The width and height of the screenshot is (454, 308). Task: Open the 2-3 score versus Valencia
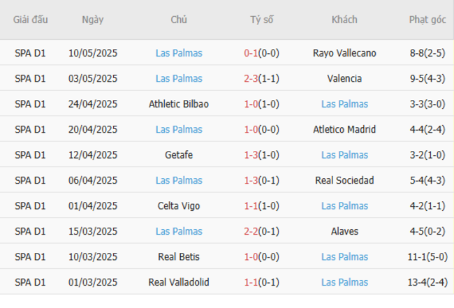click(x=251, y=78)
